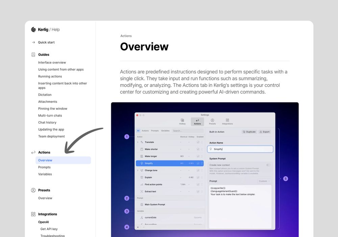Open the Overview page under Actions
The image size is (338, 237).
(63, 160)
